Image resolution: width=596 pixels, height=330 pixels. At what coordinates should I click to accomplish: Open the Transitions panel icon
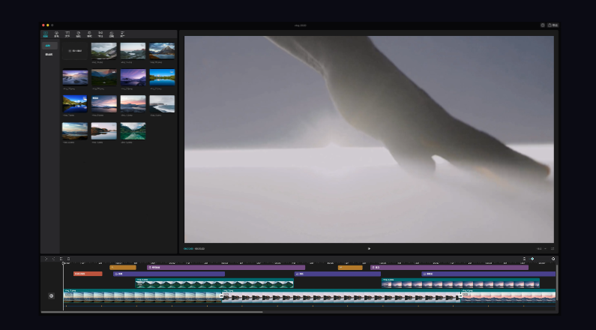tap(100, 34)
